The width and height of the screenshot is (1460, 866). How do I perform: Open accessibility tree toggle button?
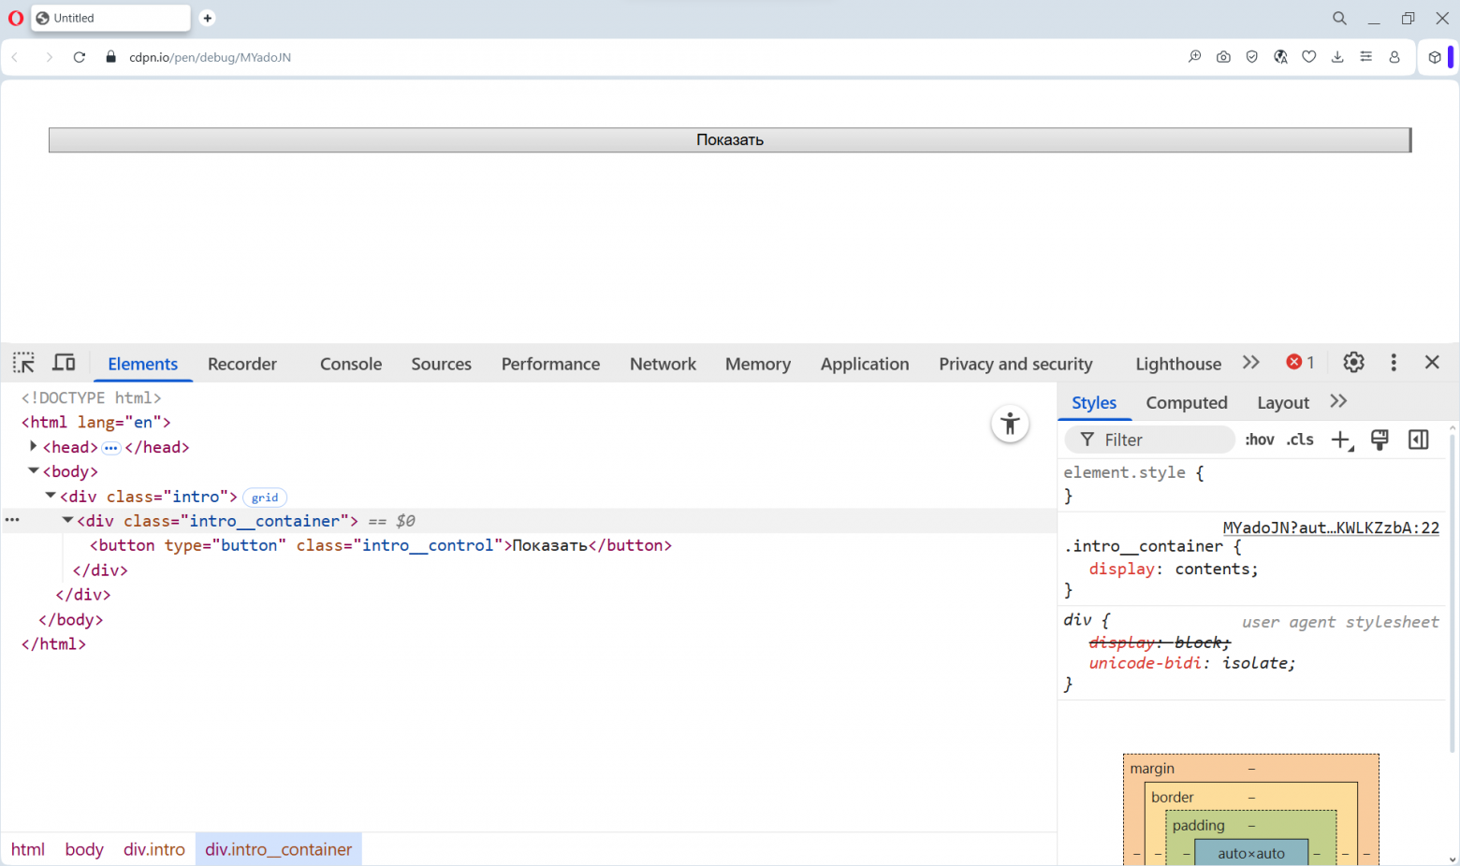tap(1010, 424)
